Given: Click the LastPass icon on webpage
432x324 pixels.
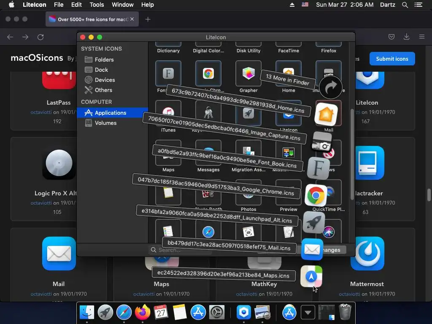Looking at the screenshot, I should pyautogui.click(x=59, y=80).
